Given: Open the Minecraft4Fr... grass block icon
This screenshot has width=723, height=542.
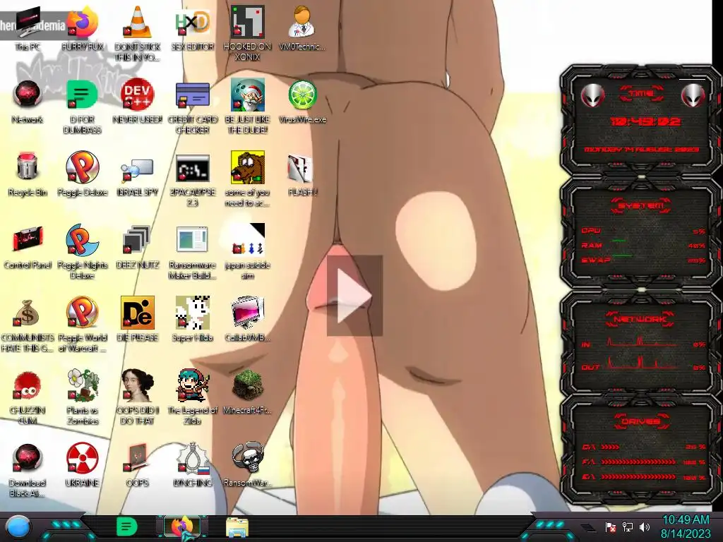Looking at the screenshot, I should 248,392.
